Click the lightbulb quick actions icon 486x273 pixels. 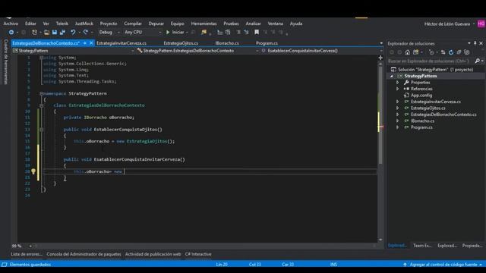(x=33, y=171)
